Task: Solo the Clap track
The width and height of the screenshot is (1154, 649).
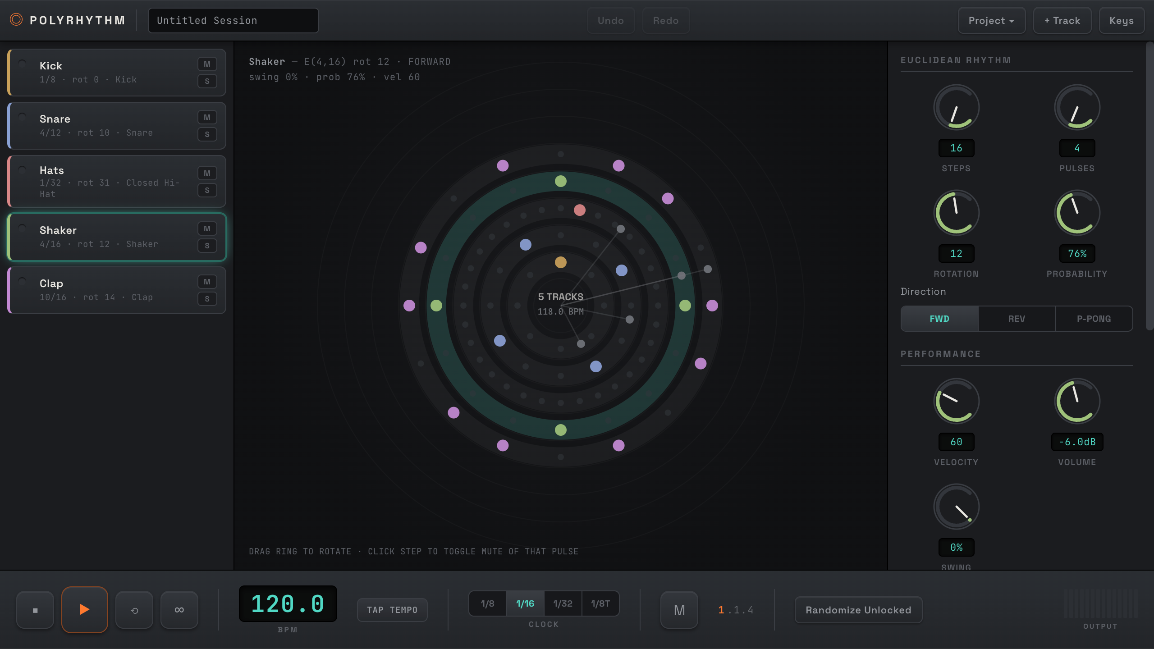Action: pos(207,299)
